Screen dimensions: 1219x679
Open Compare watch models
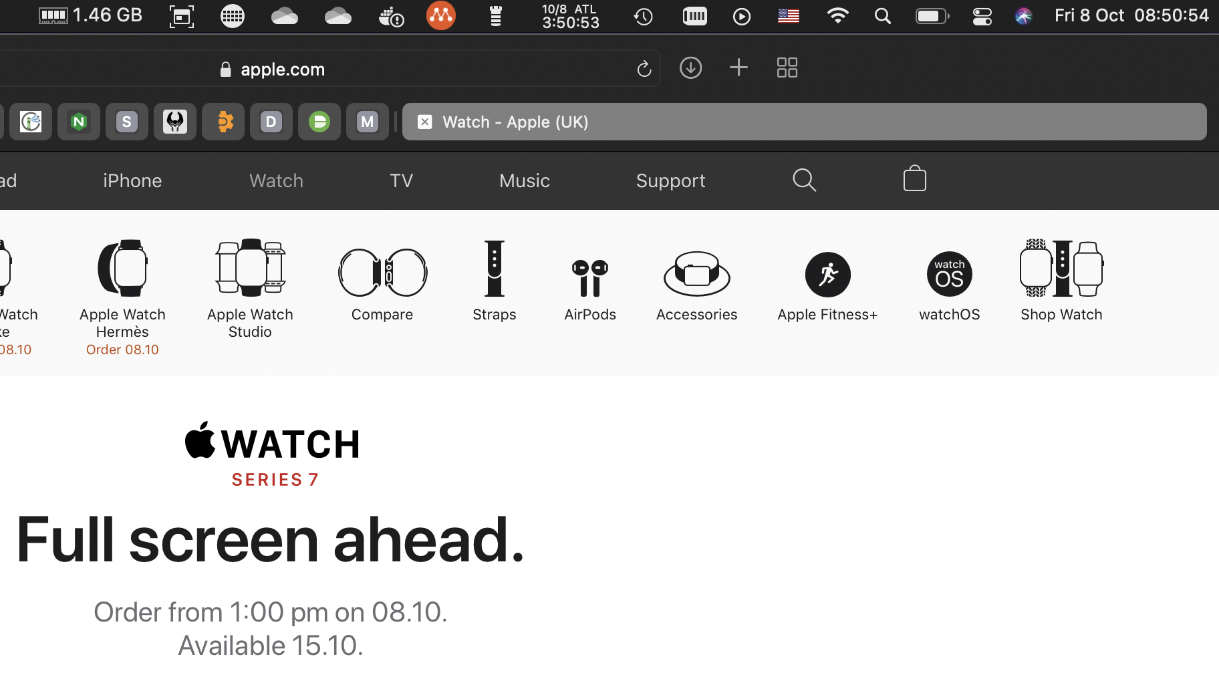pyautogui.click(x=382, y=285)
